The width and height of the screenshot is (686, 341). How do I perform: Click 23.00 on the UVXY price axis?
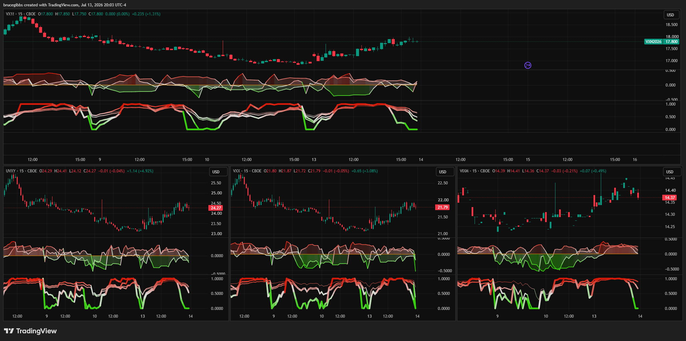[x=216, y=234]
